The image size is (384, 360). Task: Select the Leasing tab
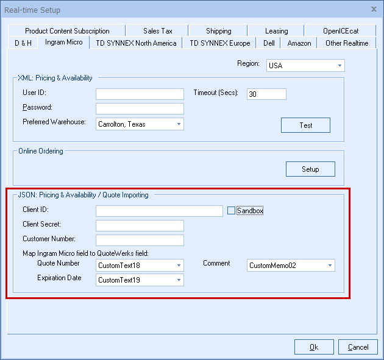(x=276, y=30)
